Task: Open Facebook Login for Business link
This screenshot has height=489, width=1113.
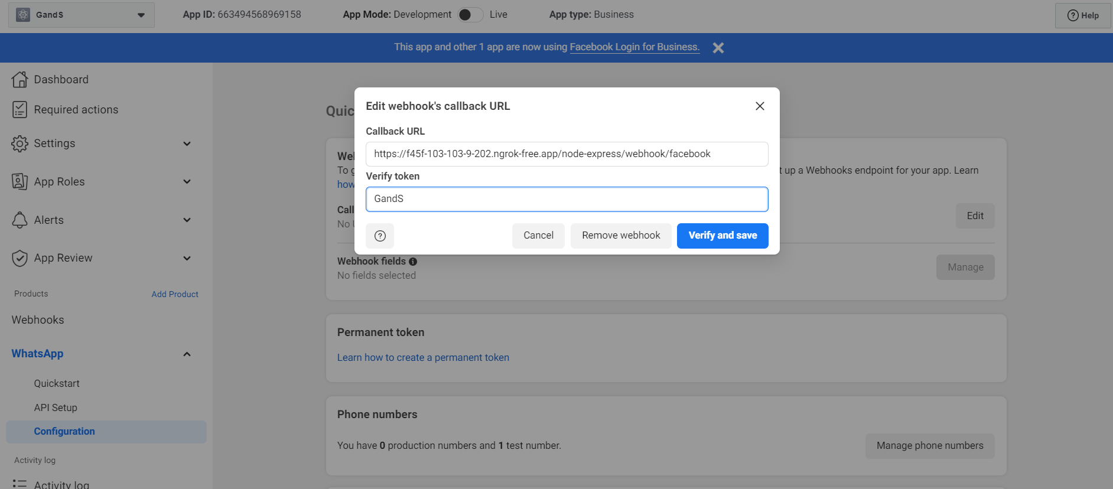Action: pyautogui.click(x=634, y=47)
